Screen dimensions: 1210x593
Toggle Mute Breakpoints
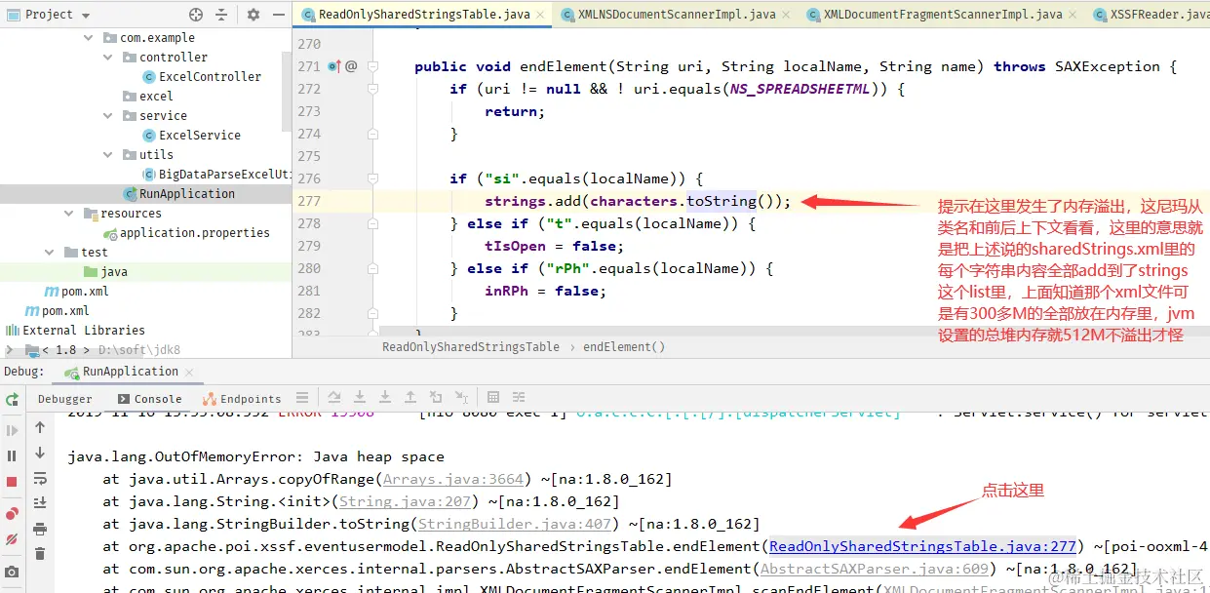pyautogui.click(x=12, y=538)
